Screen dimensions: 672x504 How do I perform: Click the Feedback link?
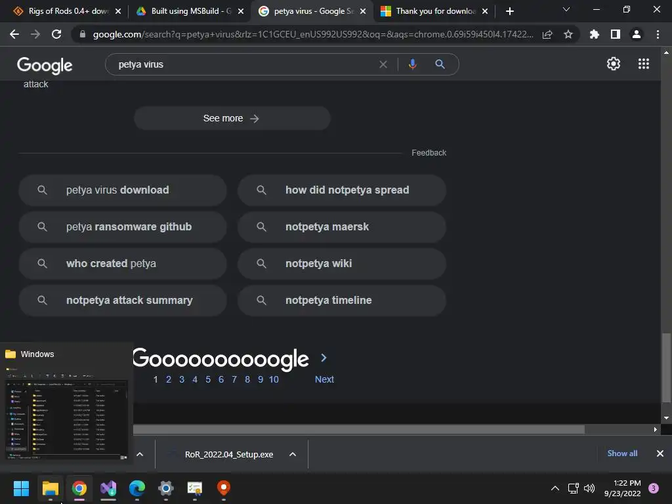429,152
